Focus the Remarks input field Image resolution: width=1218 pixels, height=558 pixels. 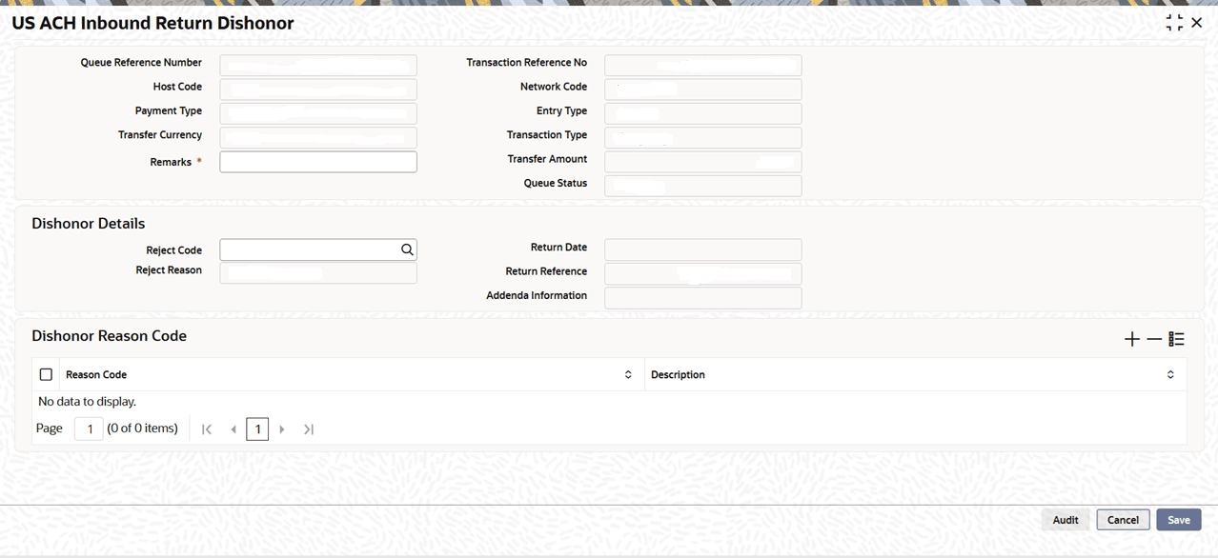[318, 162]
